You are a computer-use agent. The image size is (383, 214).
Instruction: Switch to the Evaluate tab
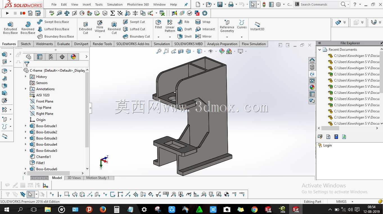(64, 44)
